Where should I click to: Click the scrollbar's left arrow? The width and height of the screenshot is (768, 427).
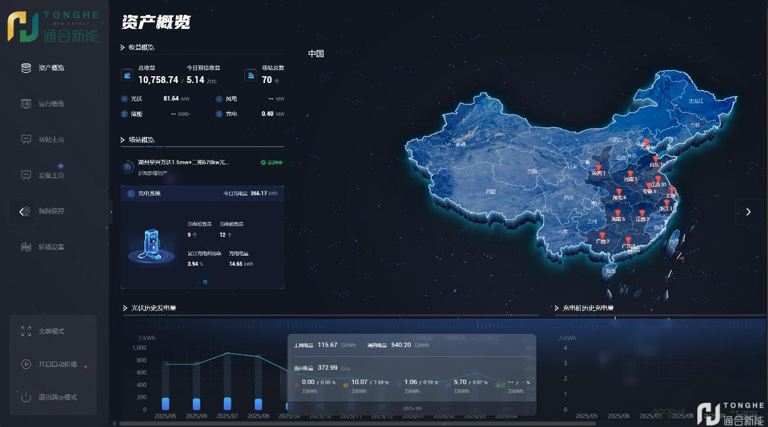pyautogui.click(x=115, y=424)
